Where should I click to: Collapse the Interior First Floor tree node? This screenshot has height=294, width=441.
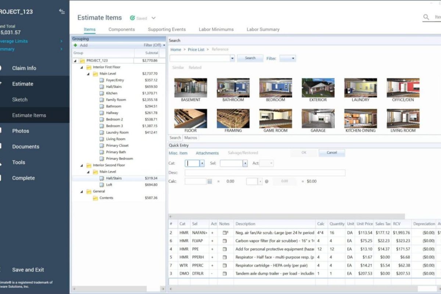[82, 67]
